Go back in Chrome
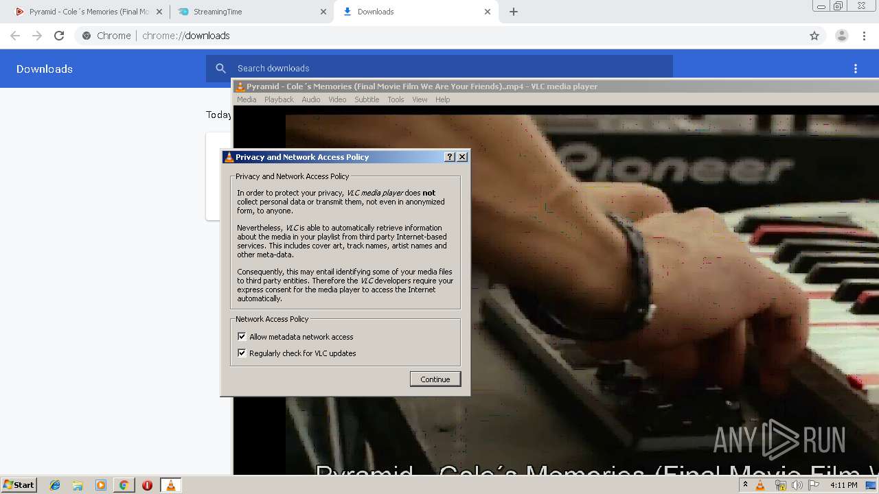Screen dimensions: 879x494 pyautogui.click(x=15, y=36)
